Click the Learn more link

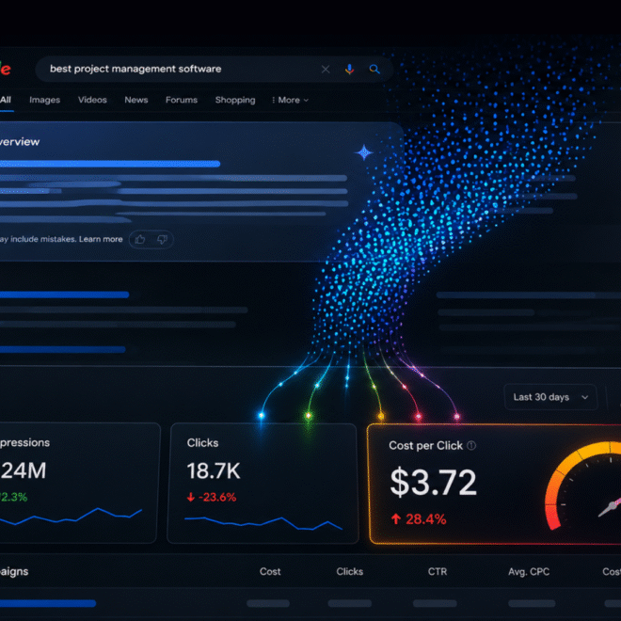pos(101,239)
